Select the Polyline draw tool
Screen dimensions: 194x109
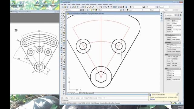tap(62, 18)
